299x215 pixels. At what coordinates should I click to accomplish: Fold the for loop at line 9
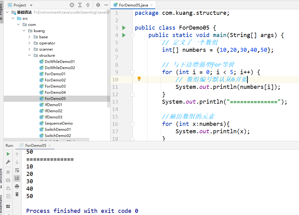pos(132,72)
